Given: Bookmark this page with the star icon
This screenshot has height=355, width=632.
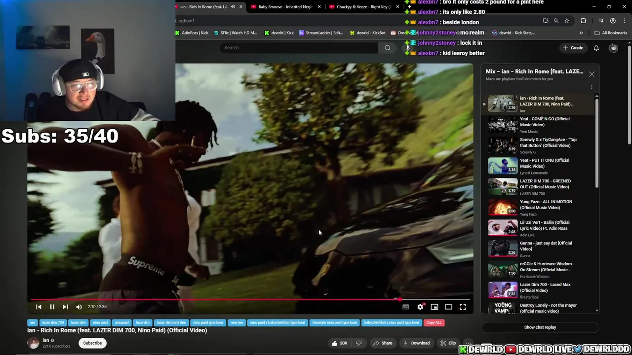Looking at the screenshot, I should click(x=567, y=21).
